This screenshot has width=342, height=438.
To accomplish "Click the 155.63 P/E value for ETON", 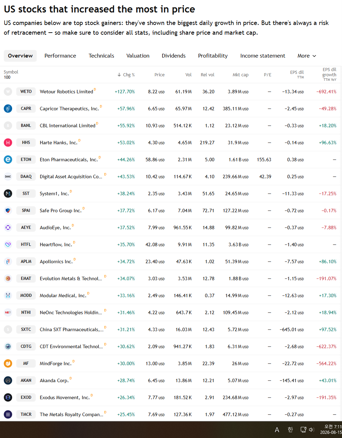I will pos(264,160).
